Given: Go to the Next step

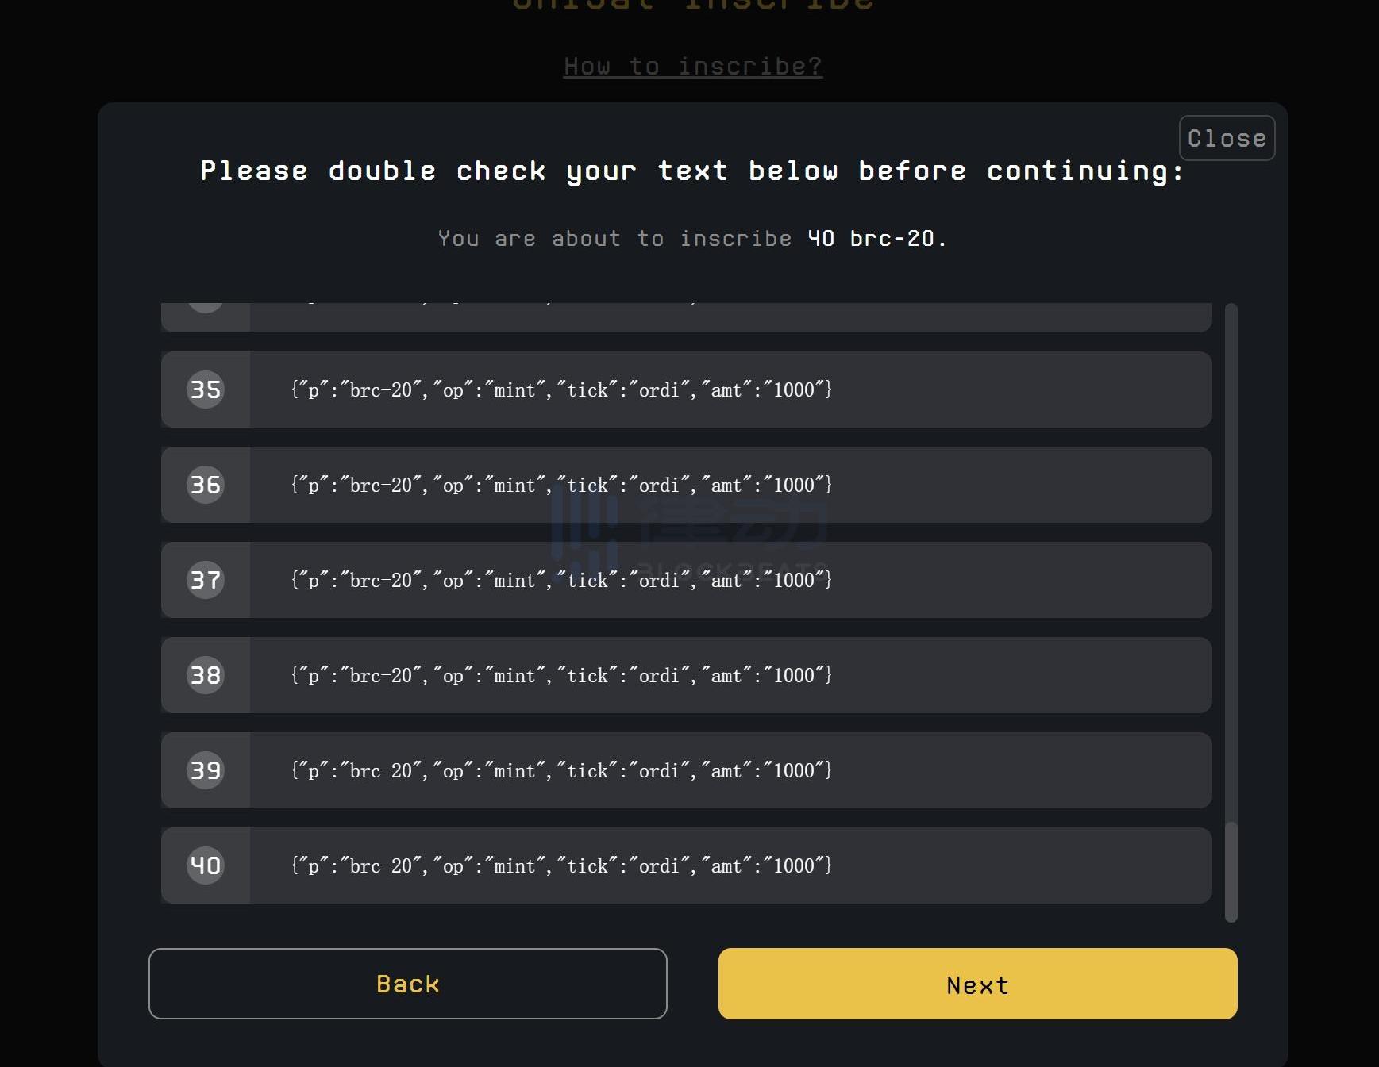Looking at the screenshot, I should coord(977,984).
